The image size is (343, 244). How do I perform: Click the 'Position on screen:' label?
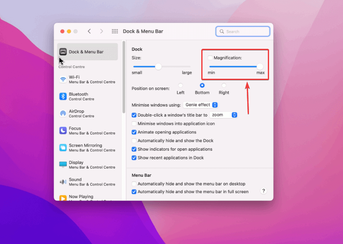tap(150, 89)
